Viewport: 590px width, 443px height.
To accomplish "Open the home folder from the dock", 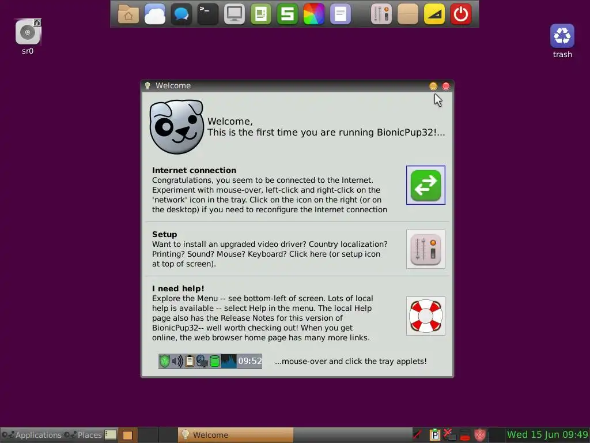I will pos(128,14).
